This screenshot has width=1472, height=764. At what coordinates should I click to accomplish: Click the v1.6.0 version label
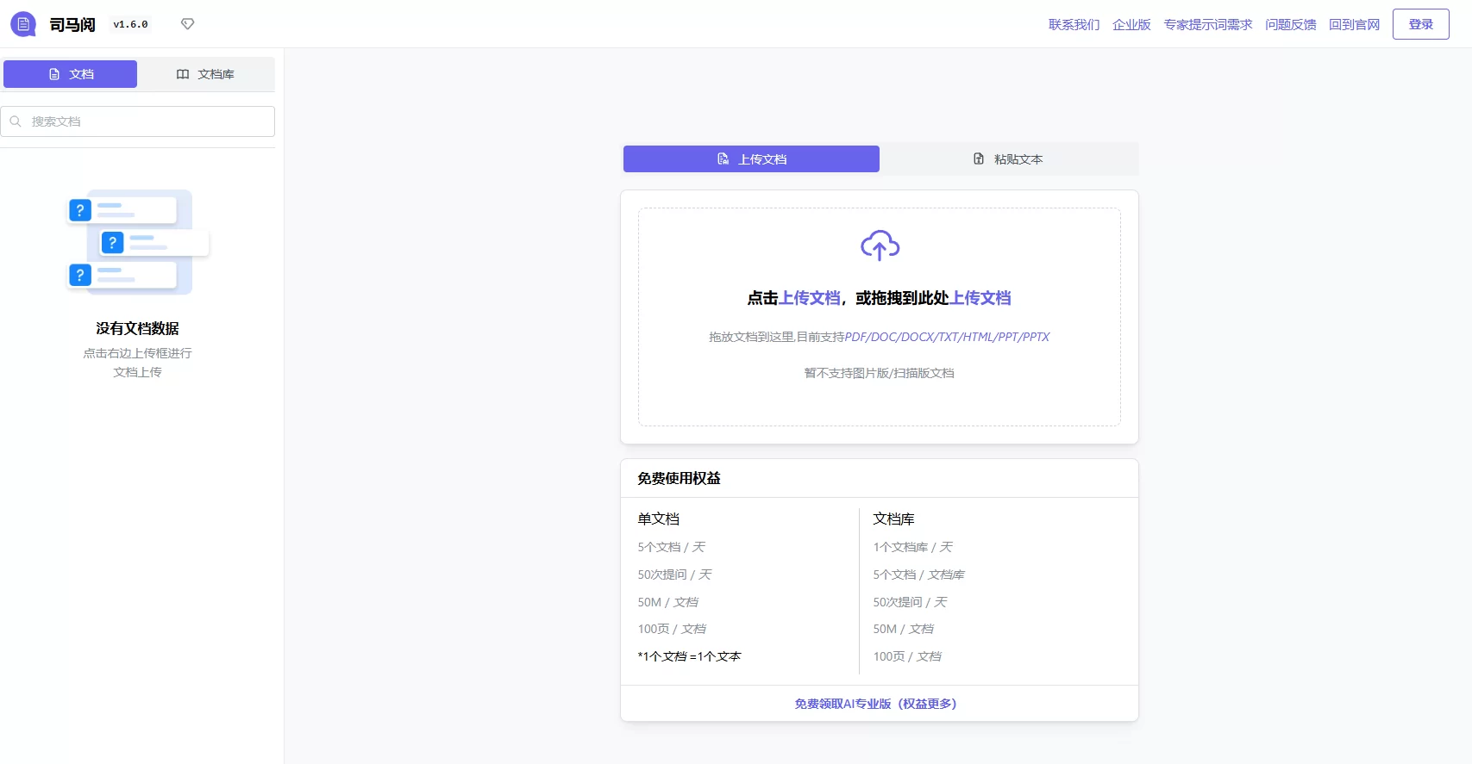(x=130, y=24)
